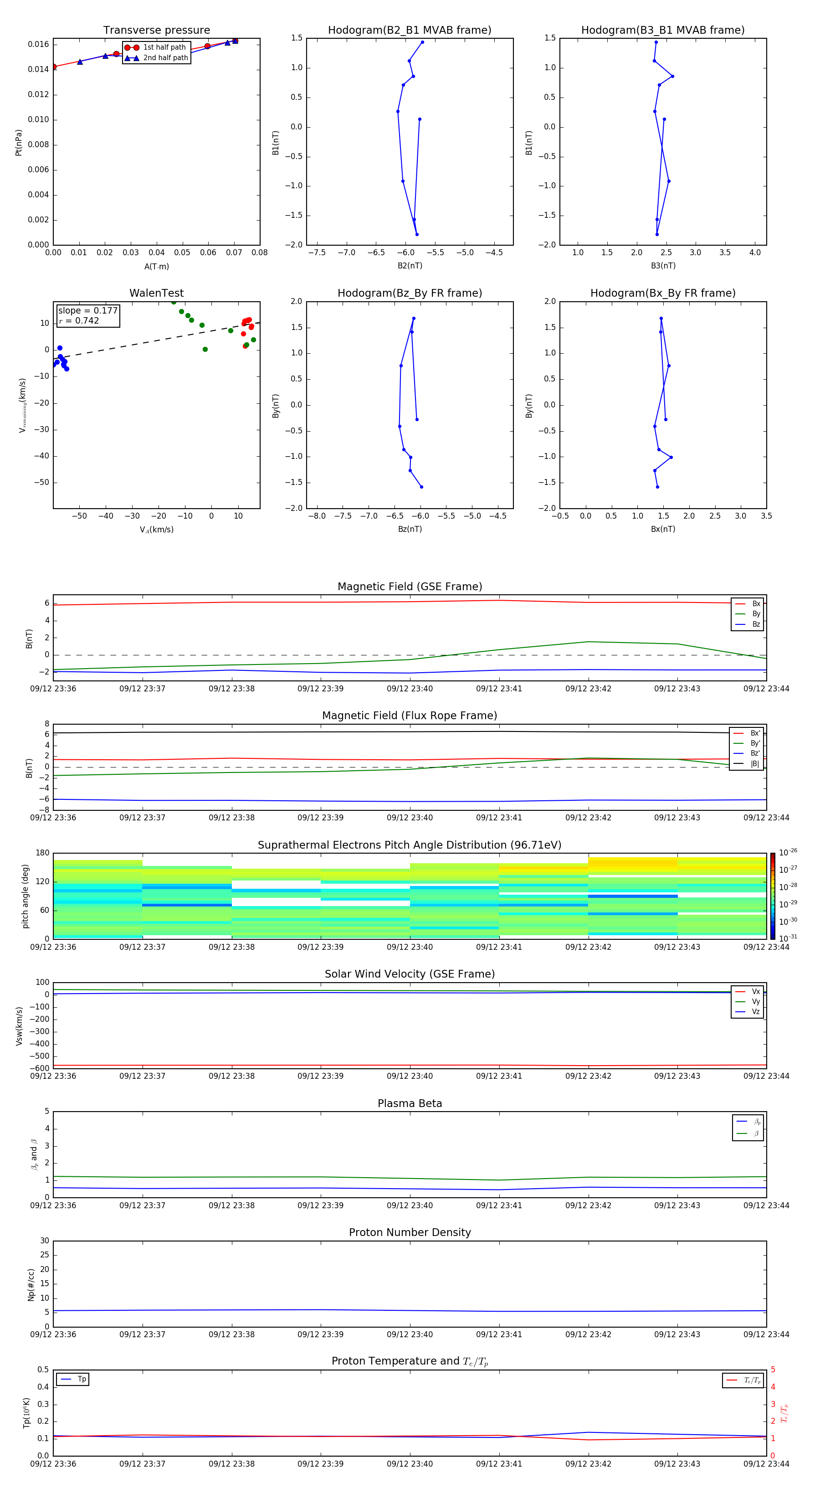Click the "Hodogram(B2_B1 MVAB frame)" title
The width and height of the screenshot is (820, 1504).
click(x=410, y=31)
